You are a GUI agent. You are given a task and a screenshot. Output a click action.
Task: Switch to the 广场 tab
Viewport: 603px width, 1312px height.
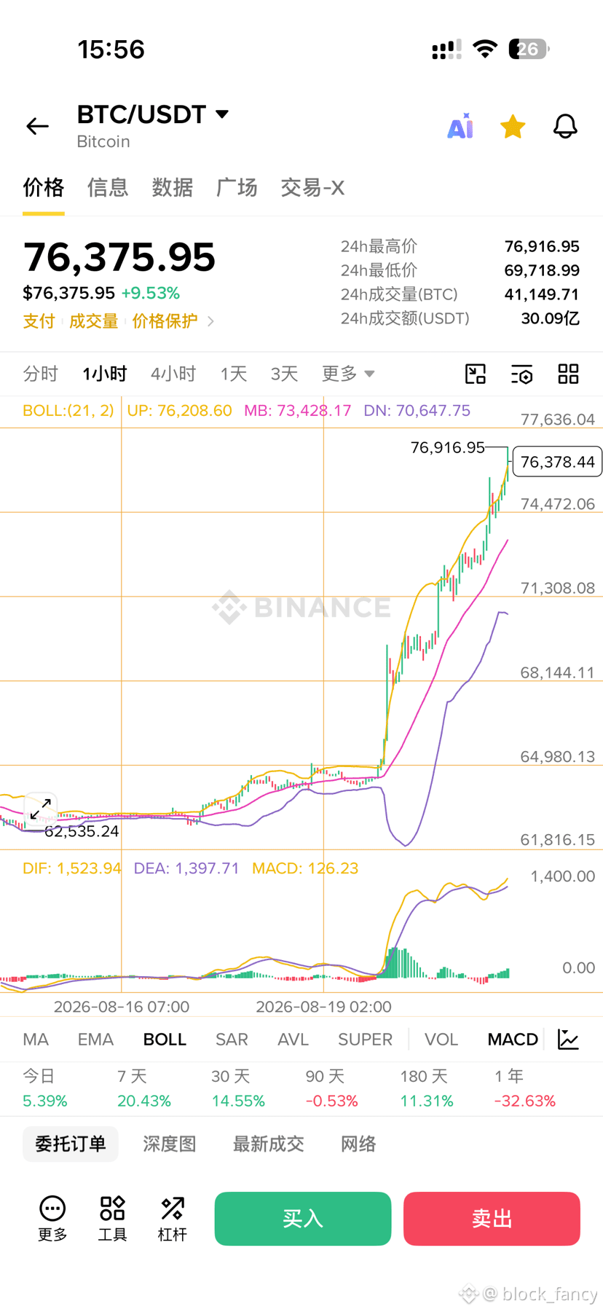237,188
